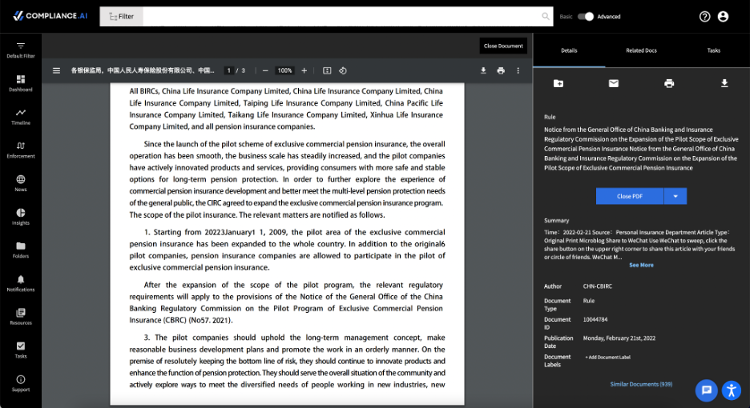This screenshot has width=750, height=408.
Task: Open the accessibility options button
Action: pos(732,390)
